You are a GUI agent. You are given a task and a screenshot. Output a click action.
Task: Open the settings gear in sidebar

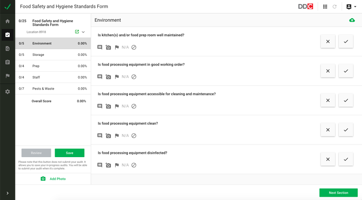tap(7, 92)
